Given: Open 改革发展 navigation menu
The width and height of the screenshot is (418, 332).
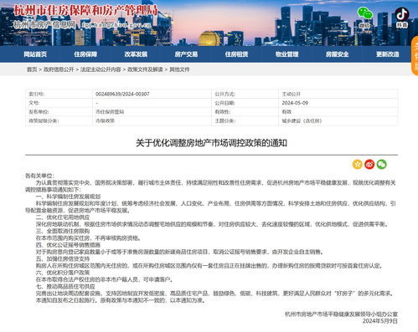Looking at the screenshot, I should tap(136, 54).
